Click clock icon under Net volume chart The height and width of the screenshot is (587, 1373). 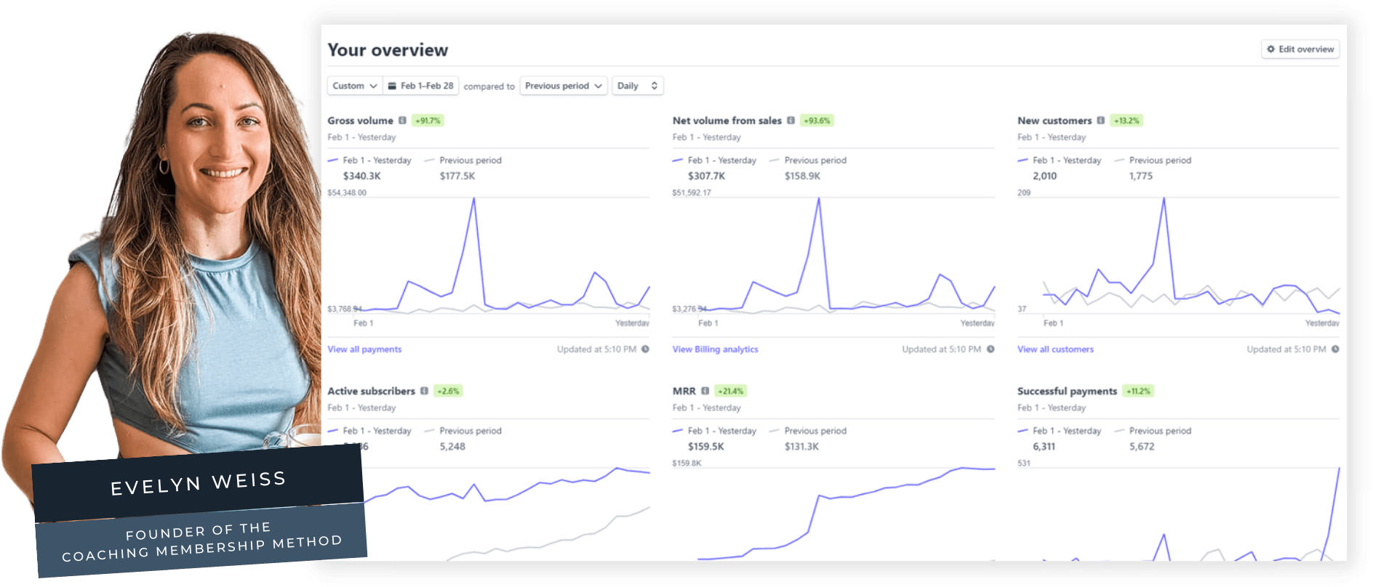(990, 349)
